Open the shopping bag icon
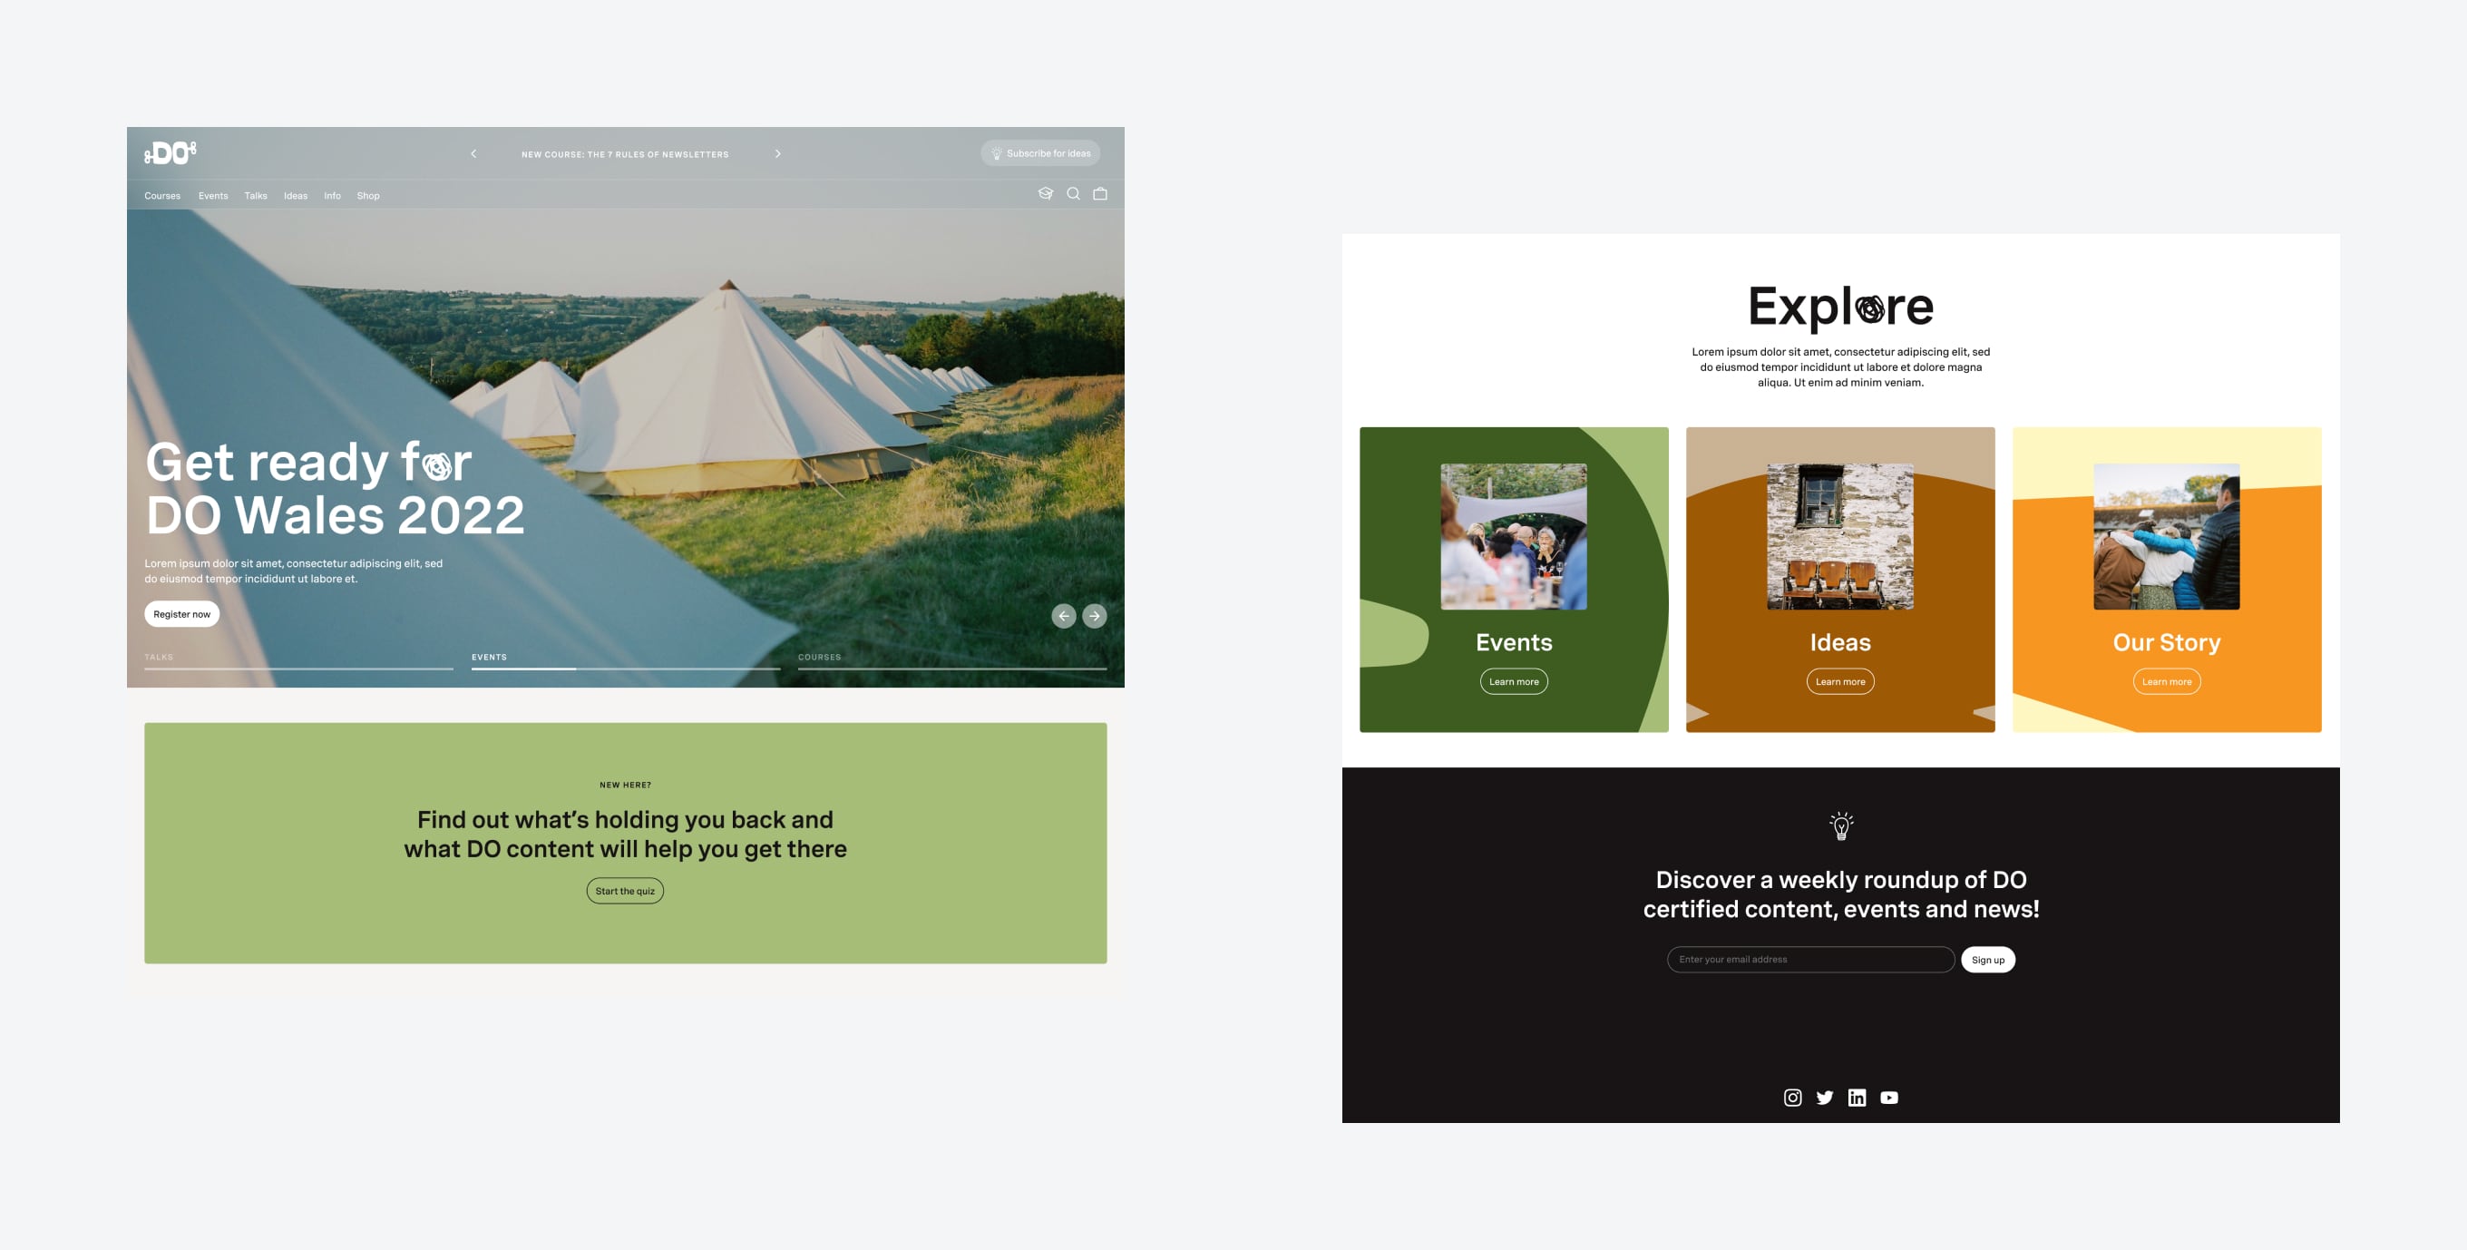The height and width of the screenshot is (1250, 2467). click(x=1100, y=193)
